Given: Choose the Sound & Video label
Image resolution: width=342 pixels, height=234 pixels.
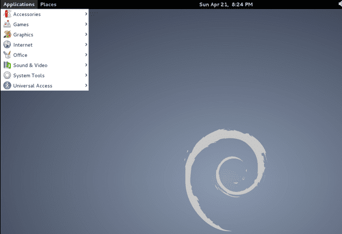Looking at the screenshot, I should tap(30, 65).
